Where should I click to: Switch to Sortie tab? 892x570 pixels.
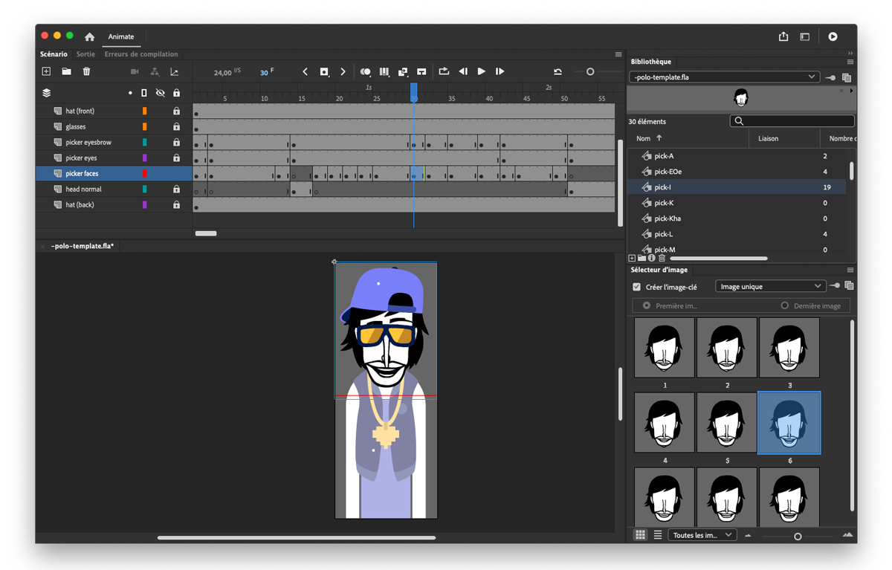85,54
